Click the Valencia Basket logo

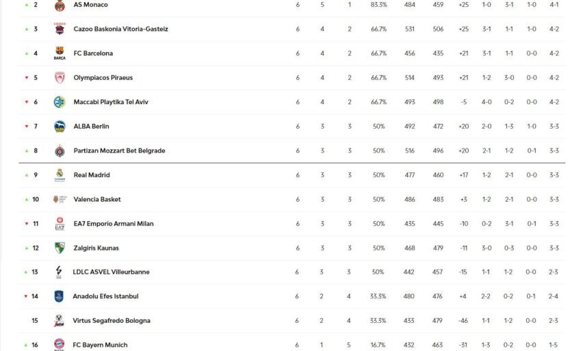click(x=60, y=199)
